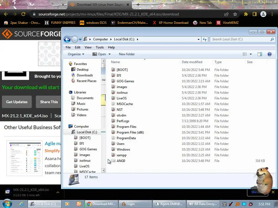Click the navigation pane scroll down arrow

point(103,170)
